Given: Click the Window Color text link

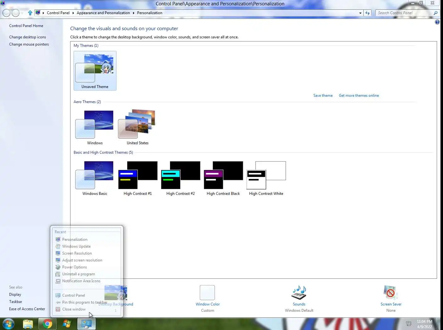Looking at the screenshot, I should pyautogui.click(x=208, y=304).
